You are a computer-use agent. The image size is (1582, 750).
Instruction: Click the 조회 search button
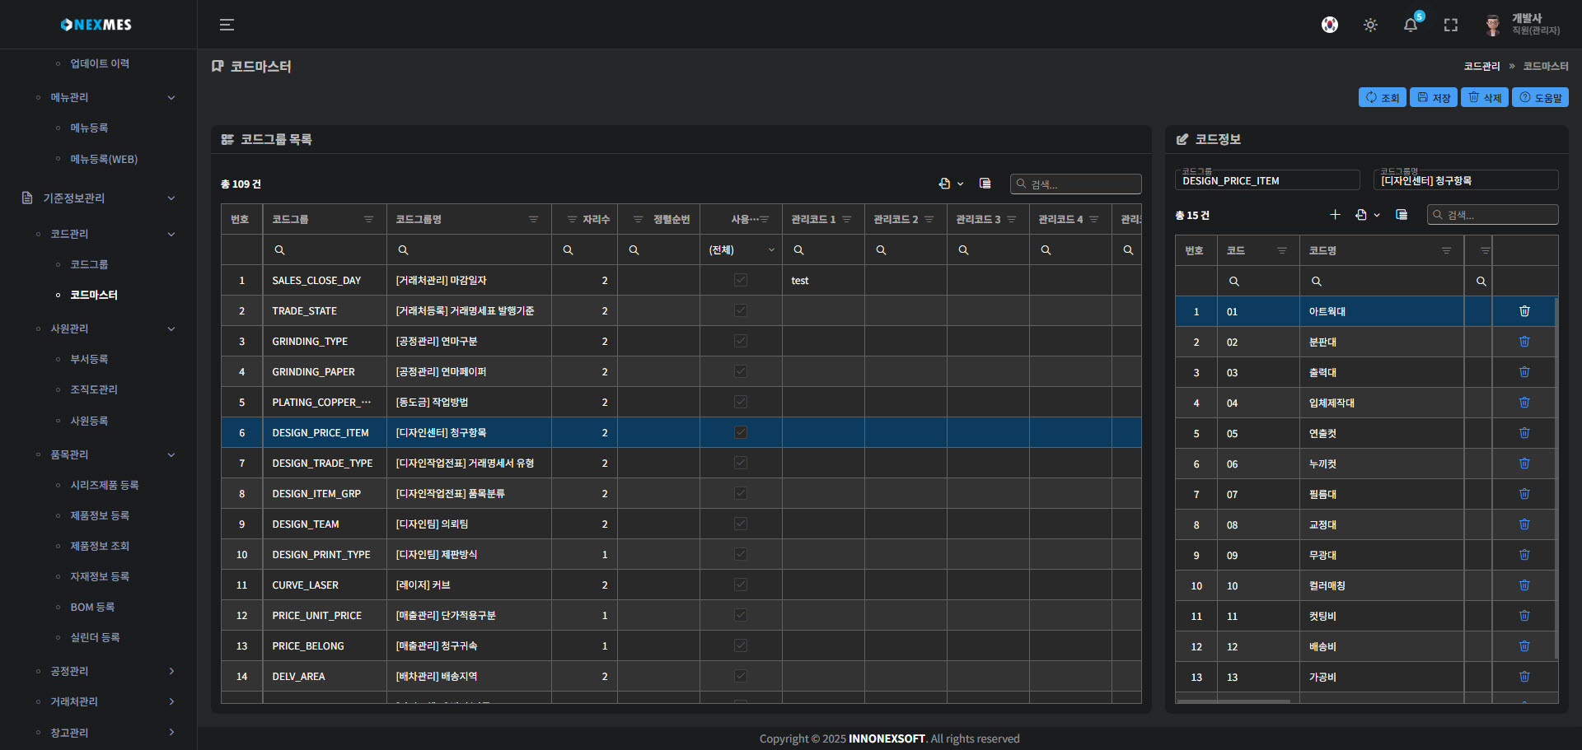tap(1382, 97)
